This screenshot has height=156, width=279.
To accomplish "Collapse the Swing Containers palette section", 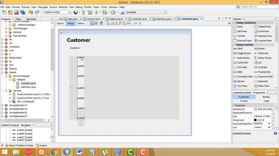I will coord(235,23).
